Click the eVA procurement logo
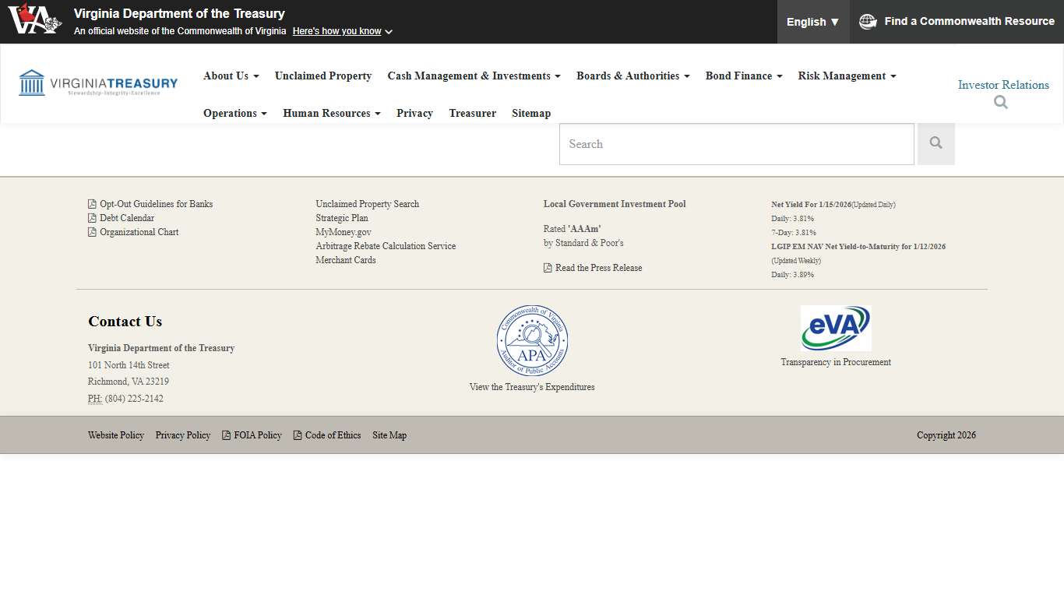 tap(835, 328)
